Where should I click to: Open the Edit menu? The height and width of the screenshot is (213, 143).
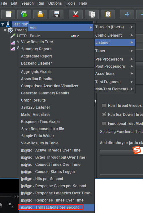pos(14,3)
